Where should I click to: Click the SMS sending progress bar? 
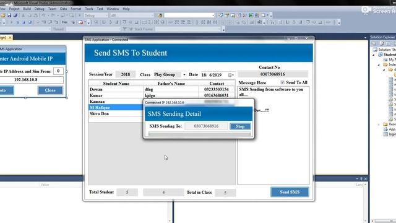click(x=199, y=134)
